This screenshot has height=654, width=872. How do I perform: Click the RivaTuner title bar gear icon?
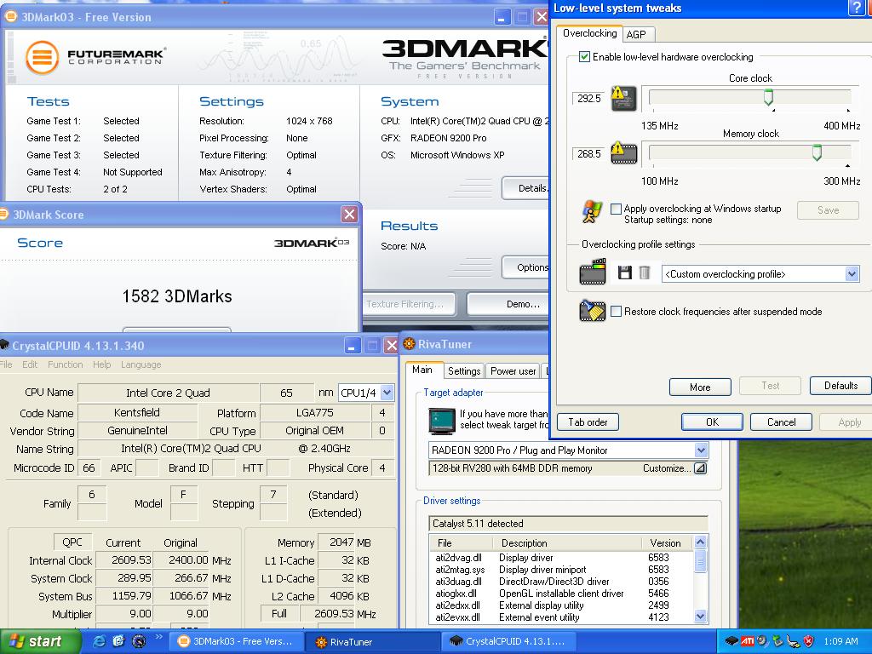pyautogui.click(x=410, y=344)
